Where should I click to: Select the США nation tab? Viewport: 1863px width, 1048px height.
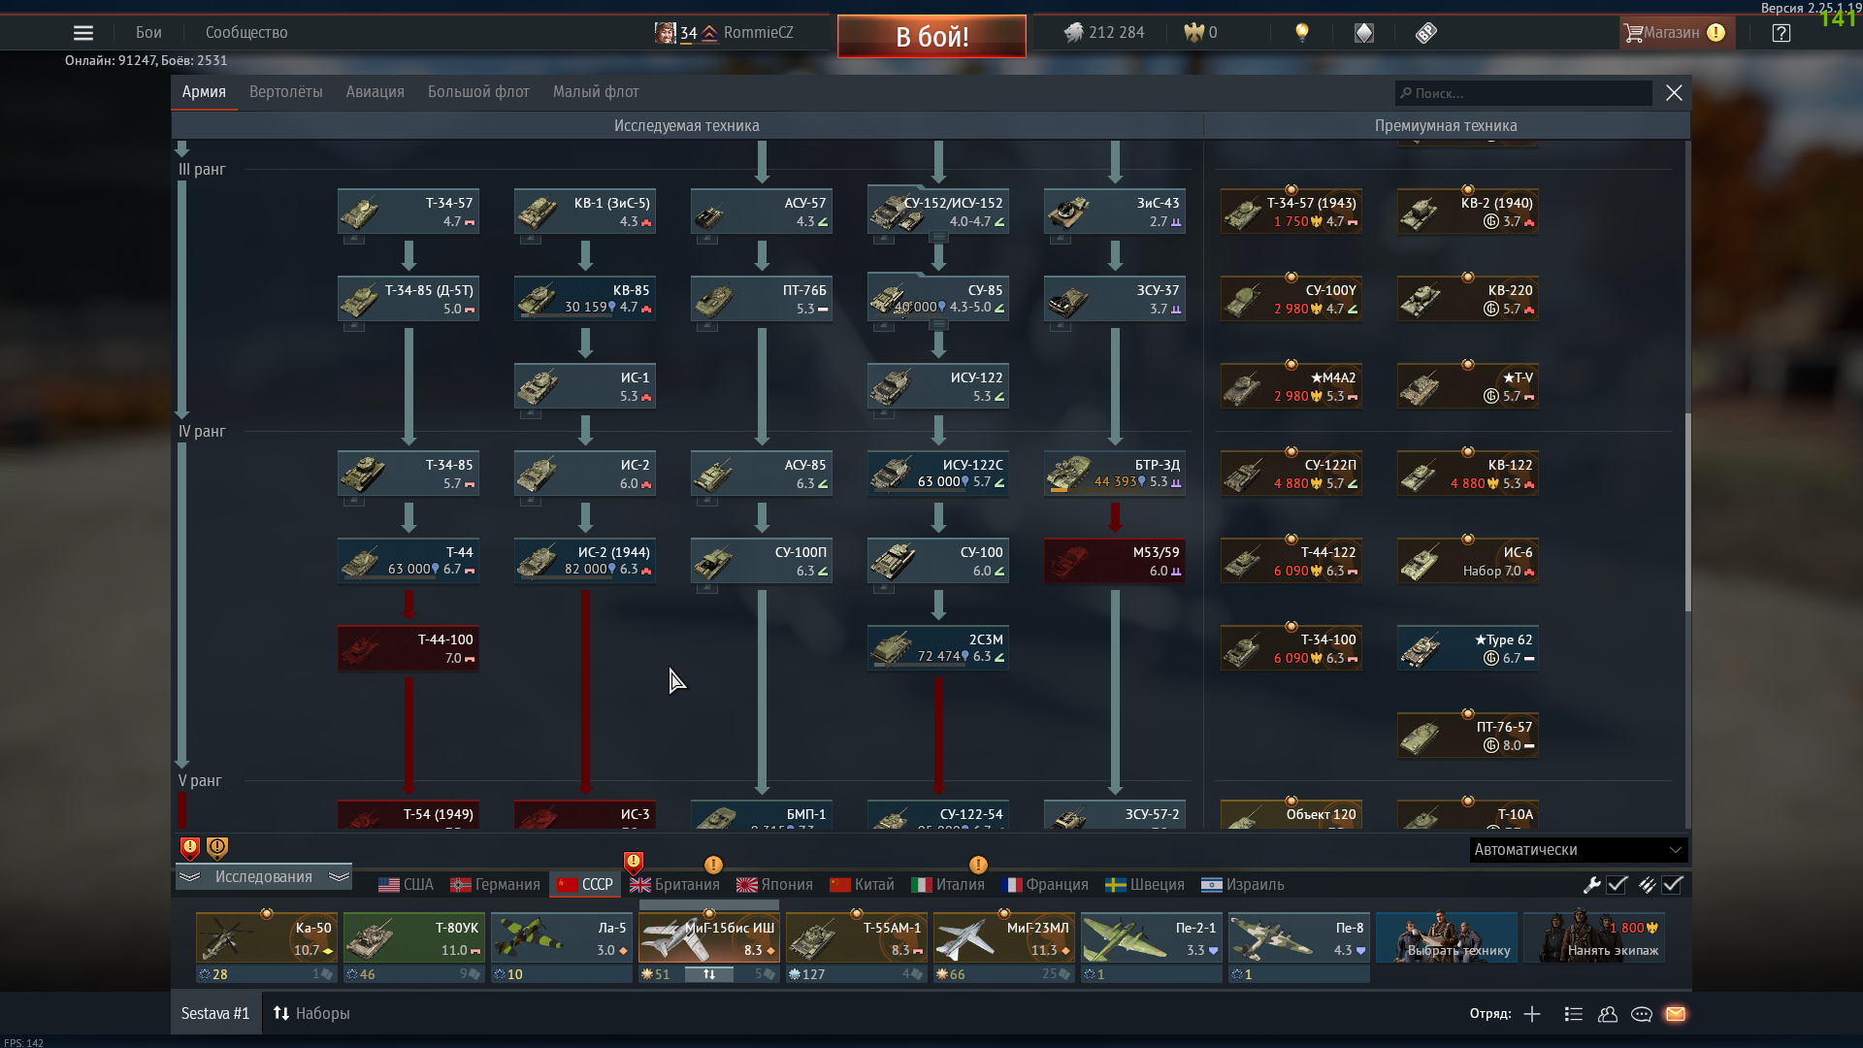coord(407,885)
